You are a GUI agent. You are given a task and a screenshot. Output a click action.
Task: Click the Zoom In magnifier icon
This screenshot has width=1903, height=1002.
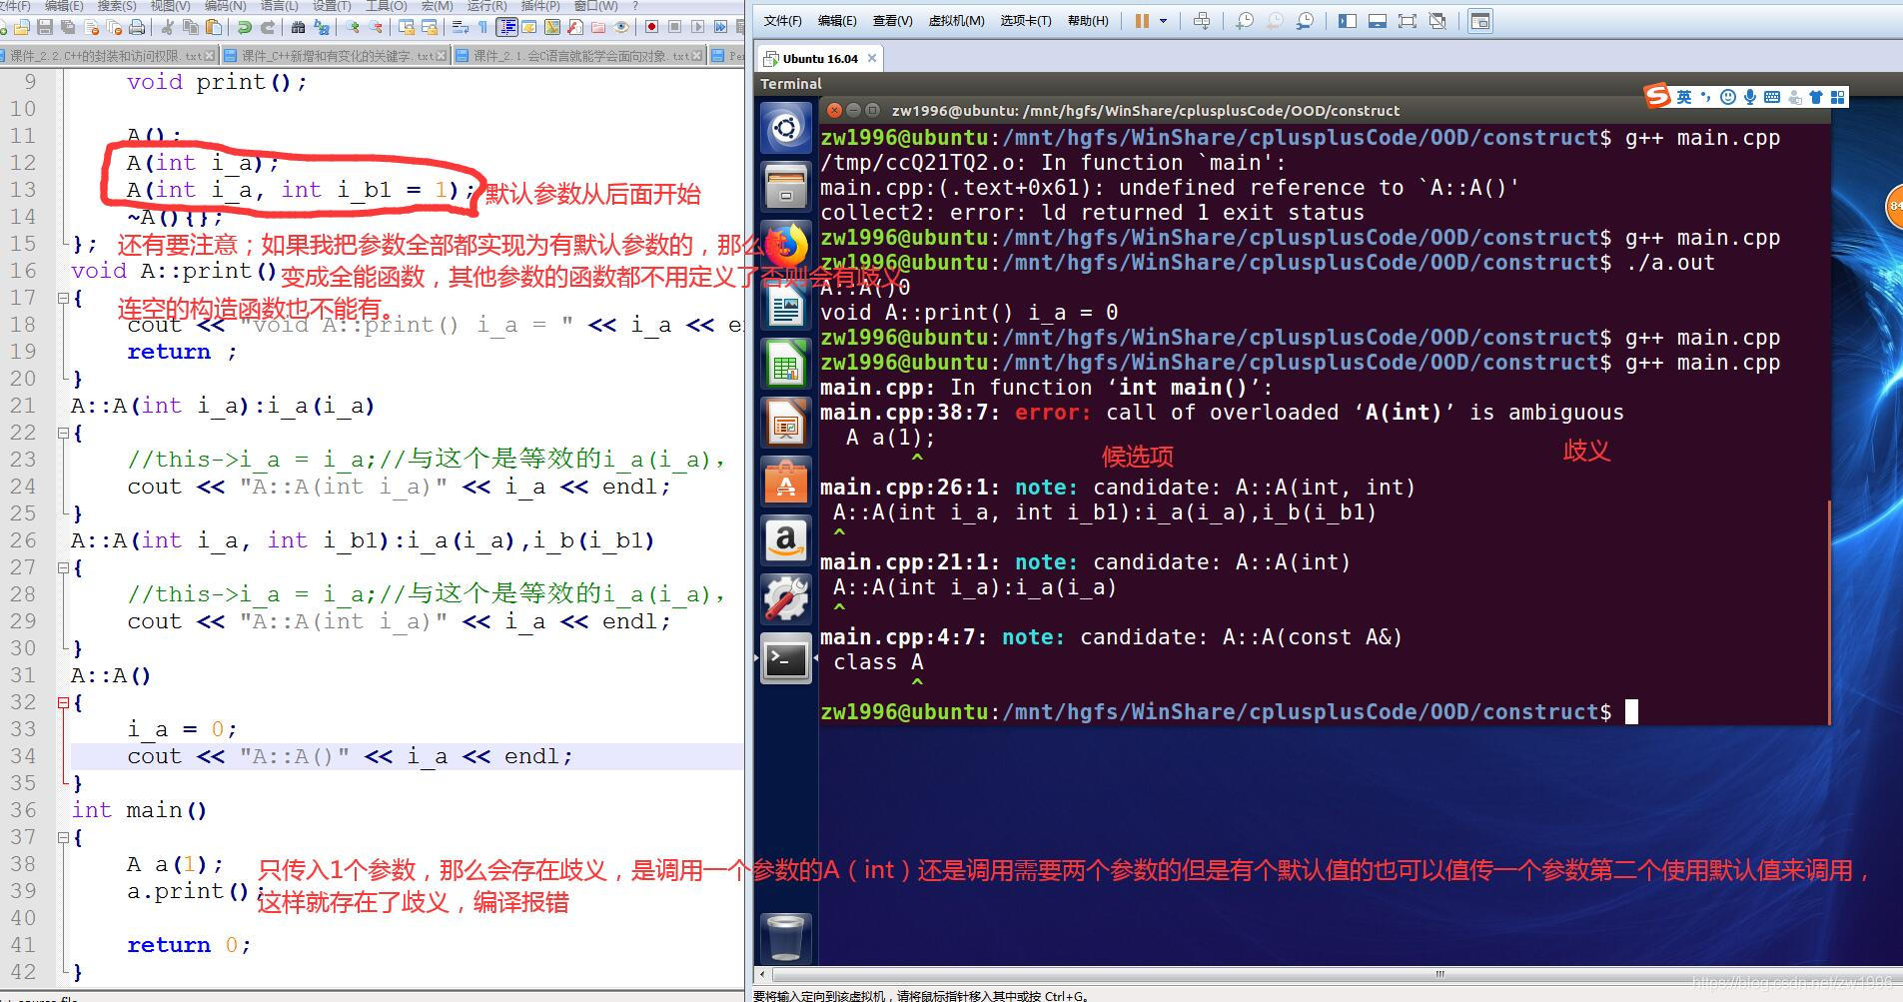352,27
